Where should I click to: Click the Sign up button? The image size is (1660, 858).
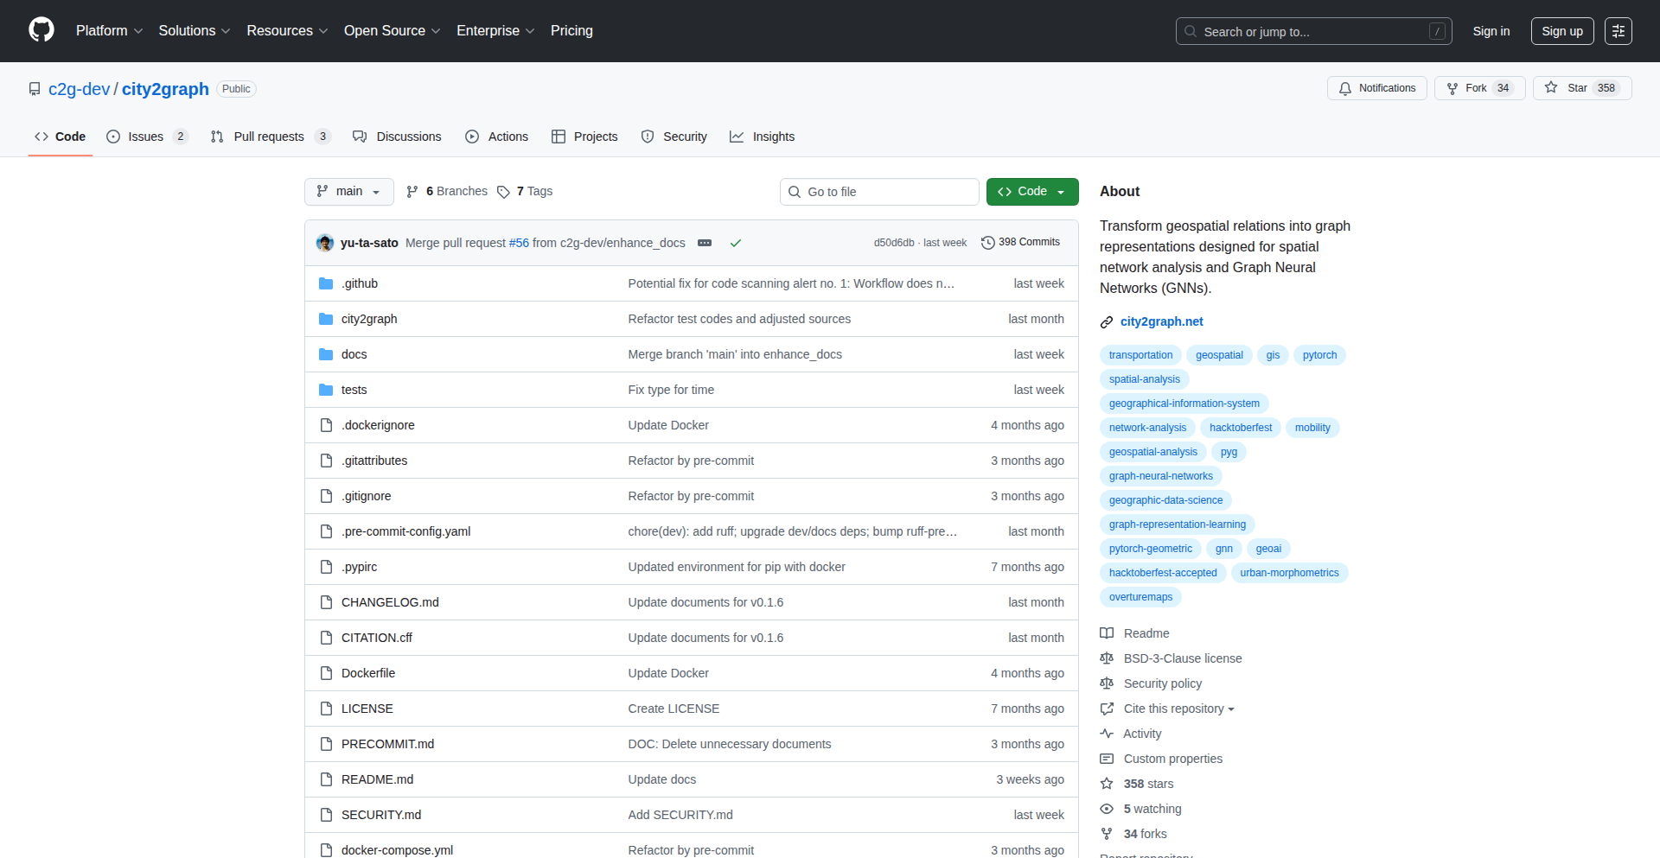[1561, 31]
